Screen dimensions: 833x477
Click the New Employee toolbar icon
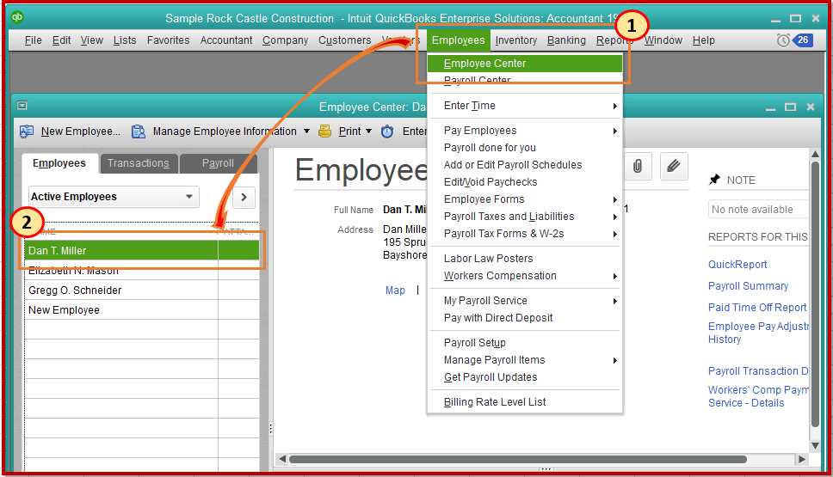coord(27,131)
